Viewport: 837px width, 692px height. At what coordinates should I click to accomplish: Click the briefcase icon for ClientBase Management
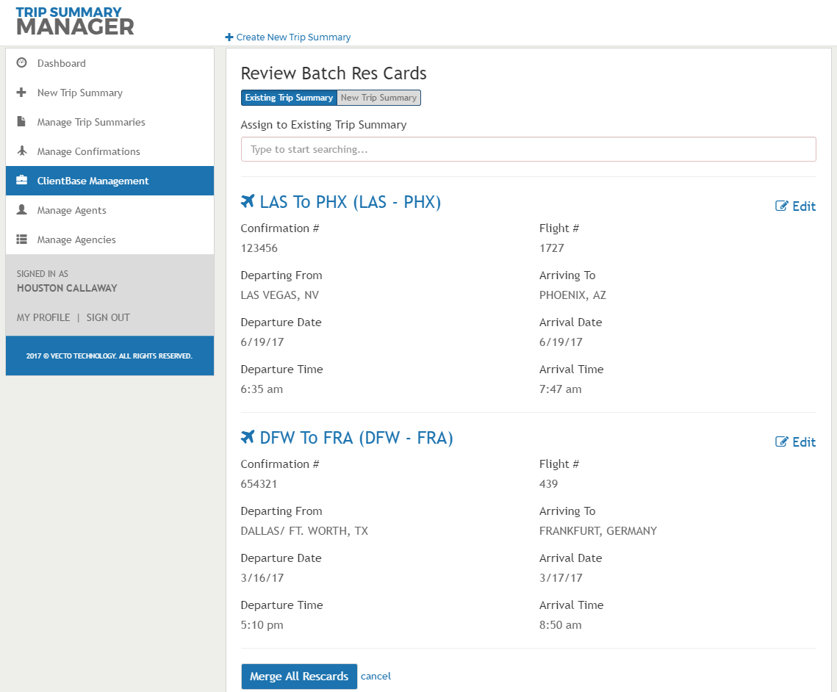click(22, 181)
